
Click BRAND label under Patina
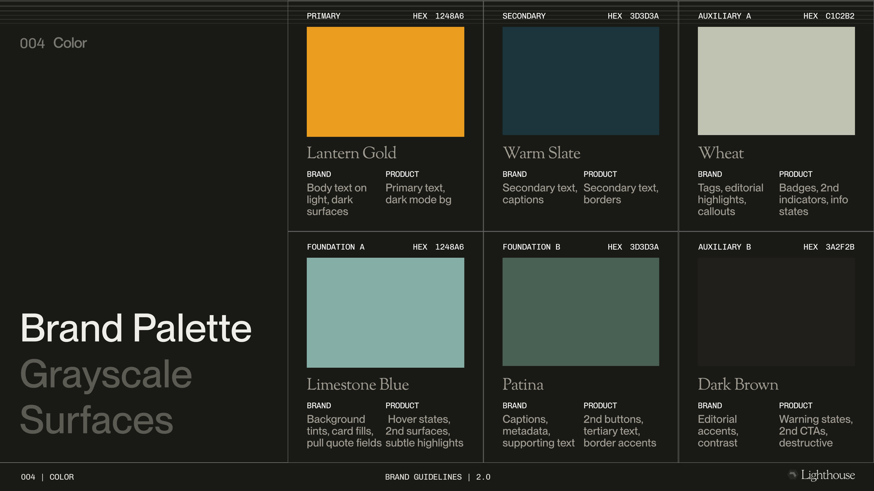[x=515, y=406]
